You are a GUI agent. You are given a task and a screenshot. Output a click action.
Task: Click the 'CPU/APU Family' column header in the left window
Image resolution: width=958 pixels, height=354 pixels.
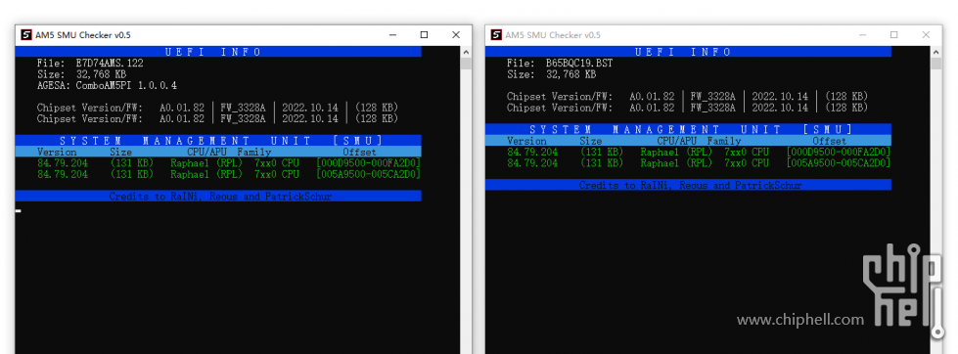[x=229, y=152]
